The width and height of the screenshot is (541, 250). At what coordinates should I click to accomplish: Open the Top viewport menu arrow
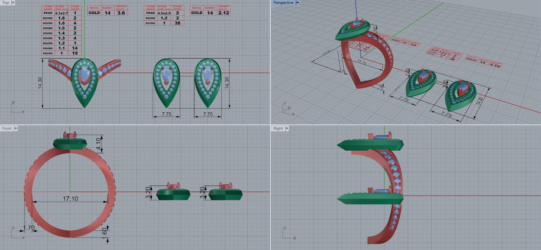[13, 3]
